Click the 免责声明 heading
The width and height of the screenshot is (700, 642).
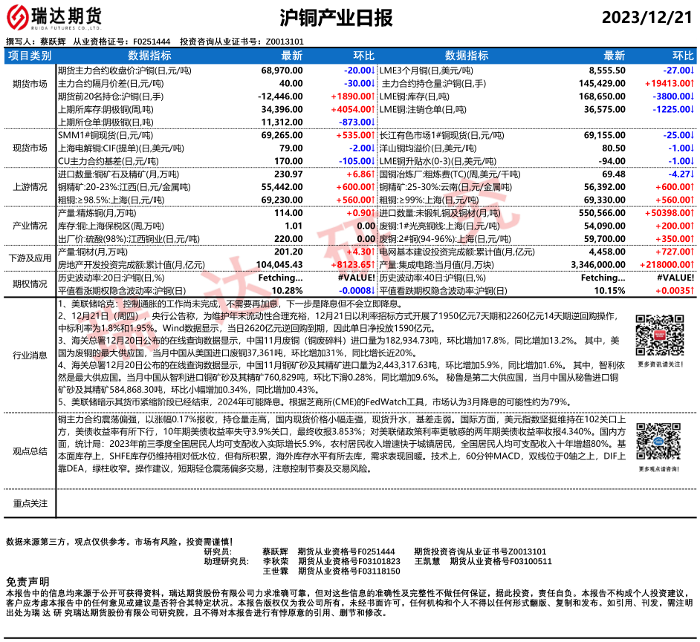27,581
